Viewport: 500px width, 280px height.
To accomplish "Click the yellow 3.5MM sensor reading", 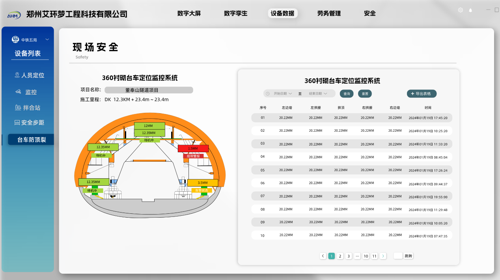I will click(x=203, y=183).
